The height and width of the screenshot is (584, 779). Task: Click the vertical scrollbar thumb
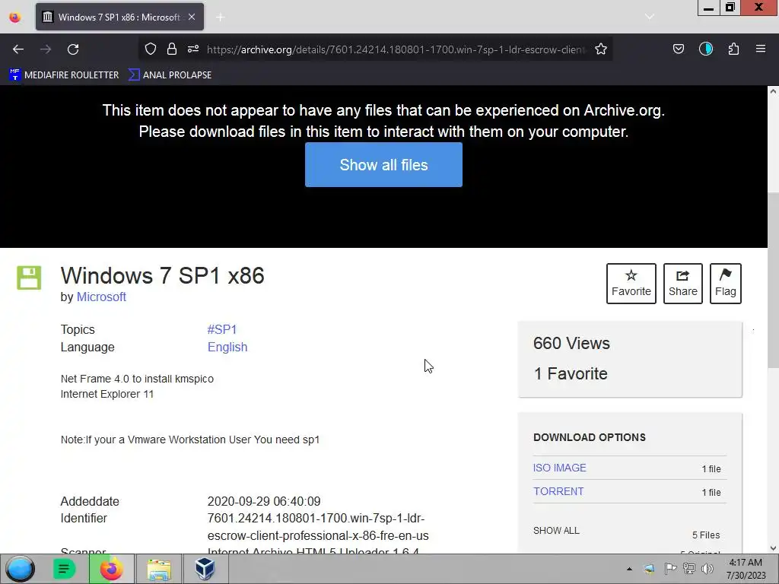(773, 279)
